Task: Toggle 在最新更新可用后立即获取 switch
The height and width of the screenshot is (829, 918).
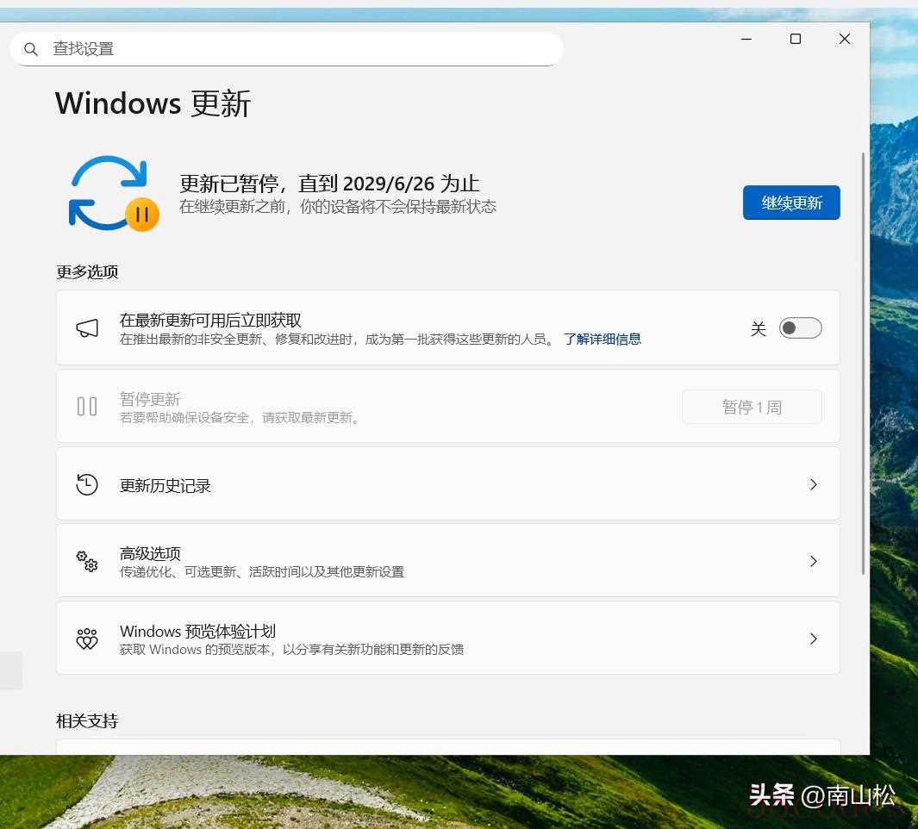Action: (x=800, y=327)
